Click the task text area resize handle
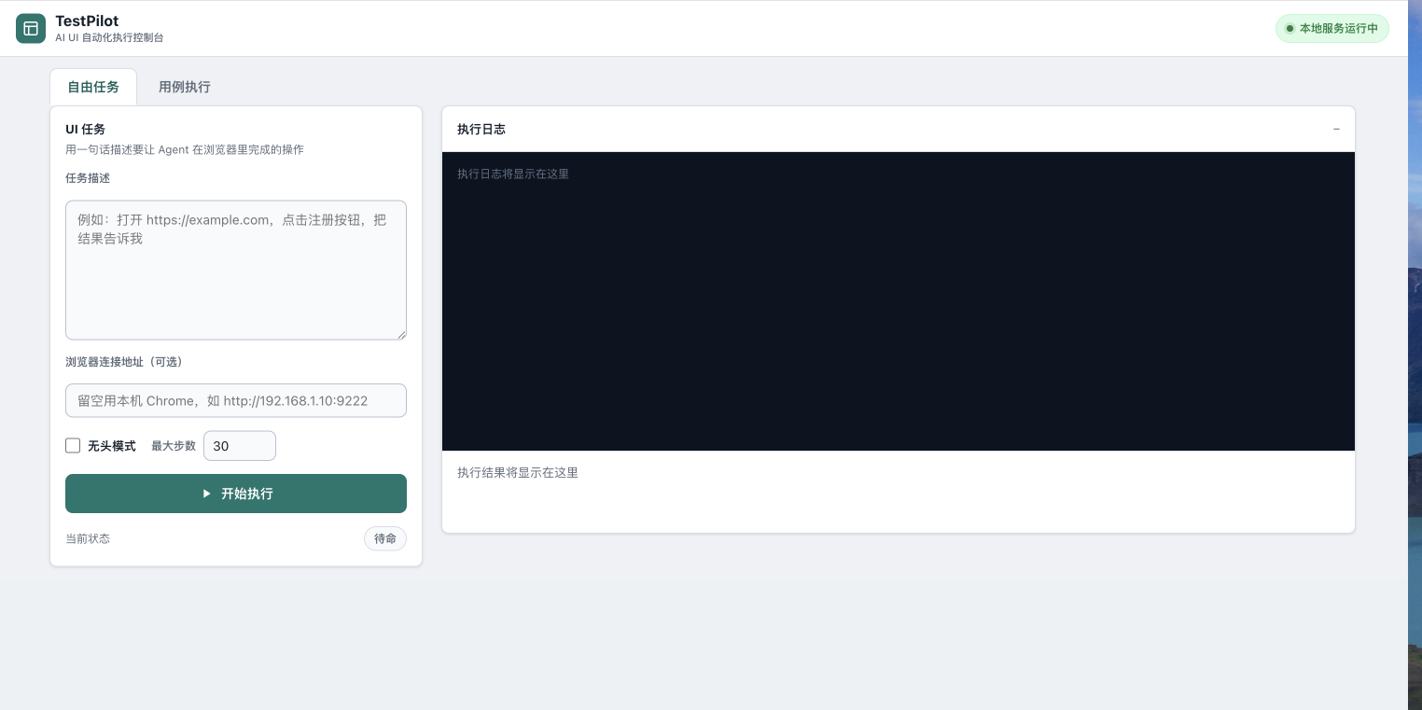Image resolution: width=1422 pixels, height=710 pixels. coord(401,334)
